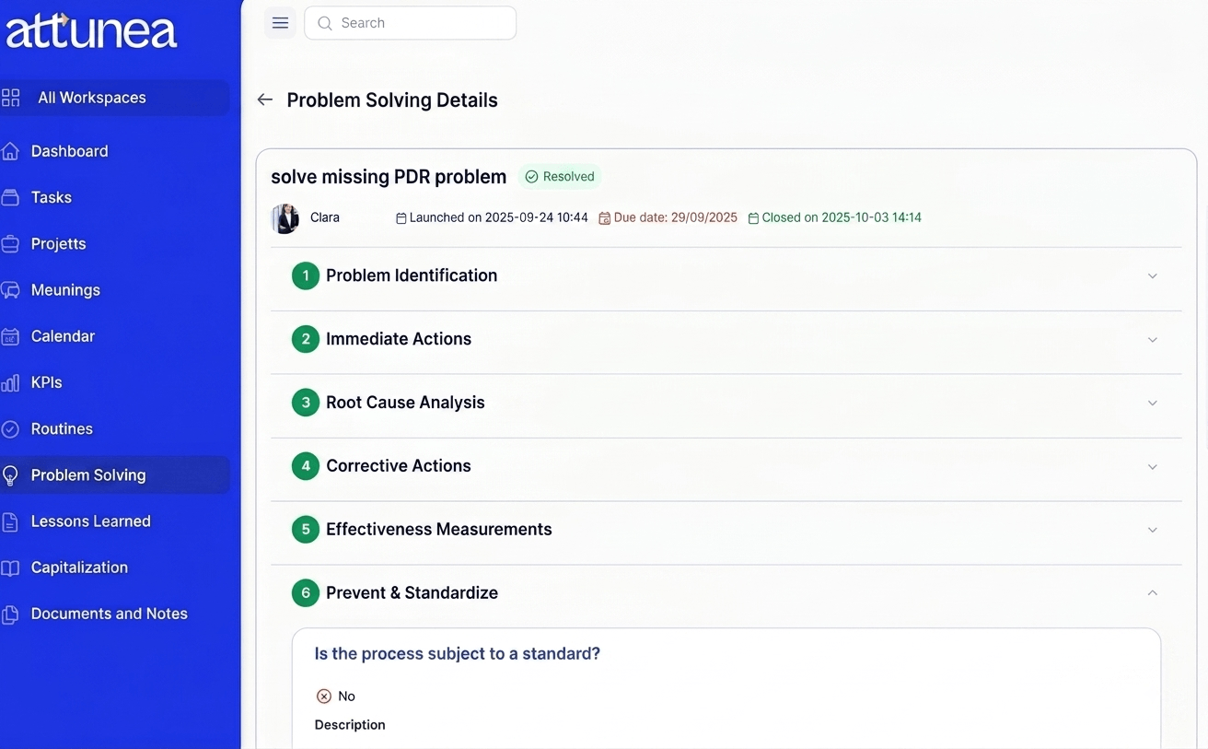
Task: Click the Problem Solving lightbulb icon
Action: [x=10, y=475]
